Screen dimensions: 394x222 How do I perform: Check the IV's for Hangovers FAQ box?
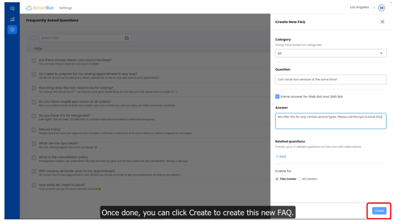pyautogui.click(x=34, y=116)
